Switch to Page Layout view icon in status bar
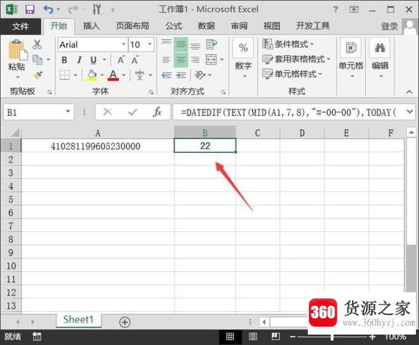The height and width of the screenshot is (345, 419). pyautogui.click(x=253, y=336)
